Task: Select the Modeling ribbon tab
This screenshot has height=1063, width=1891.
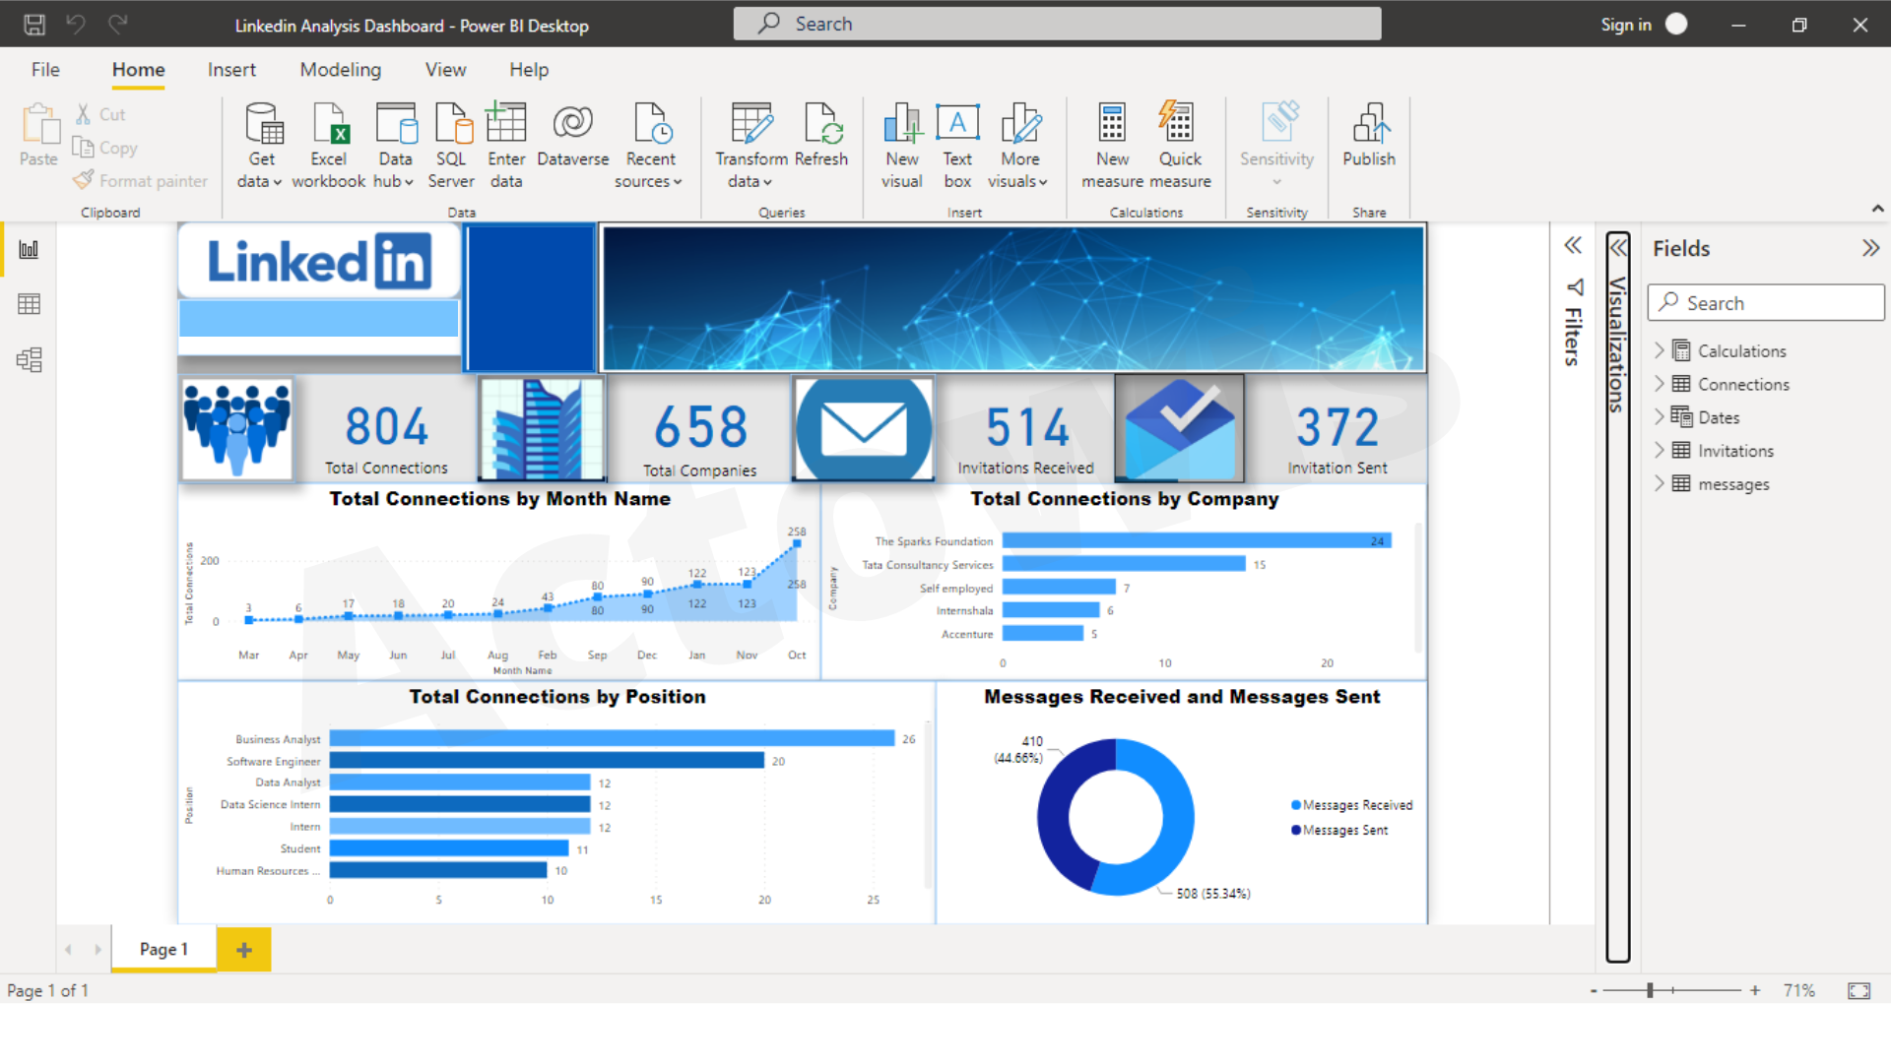Action: tap(340, 70)
